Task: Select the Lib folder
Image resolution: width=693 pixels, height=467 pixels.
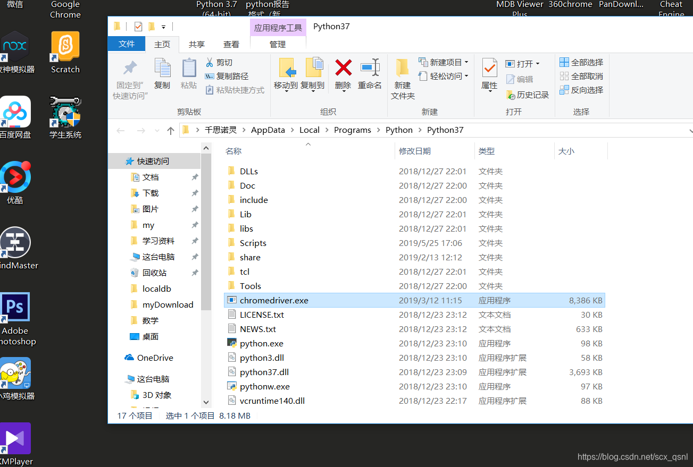Action: coord(246,214)
